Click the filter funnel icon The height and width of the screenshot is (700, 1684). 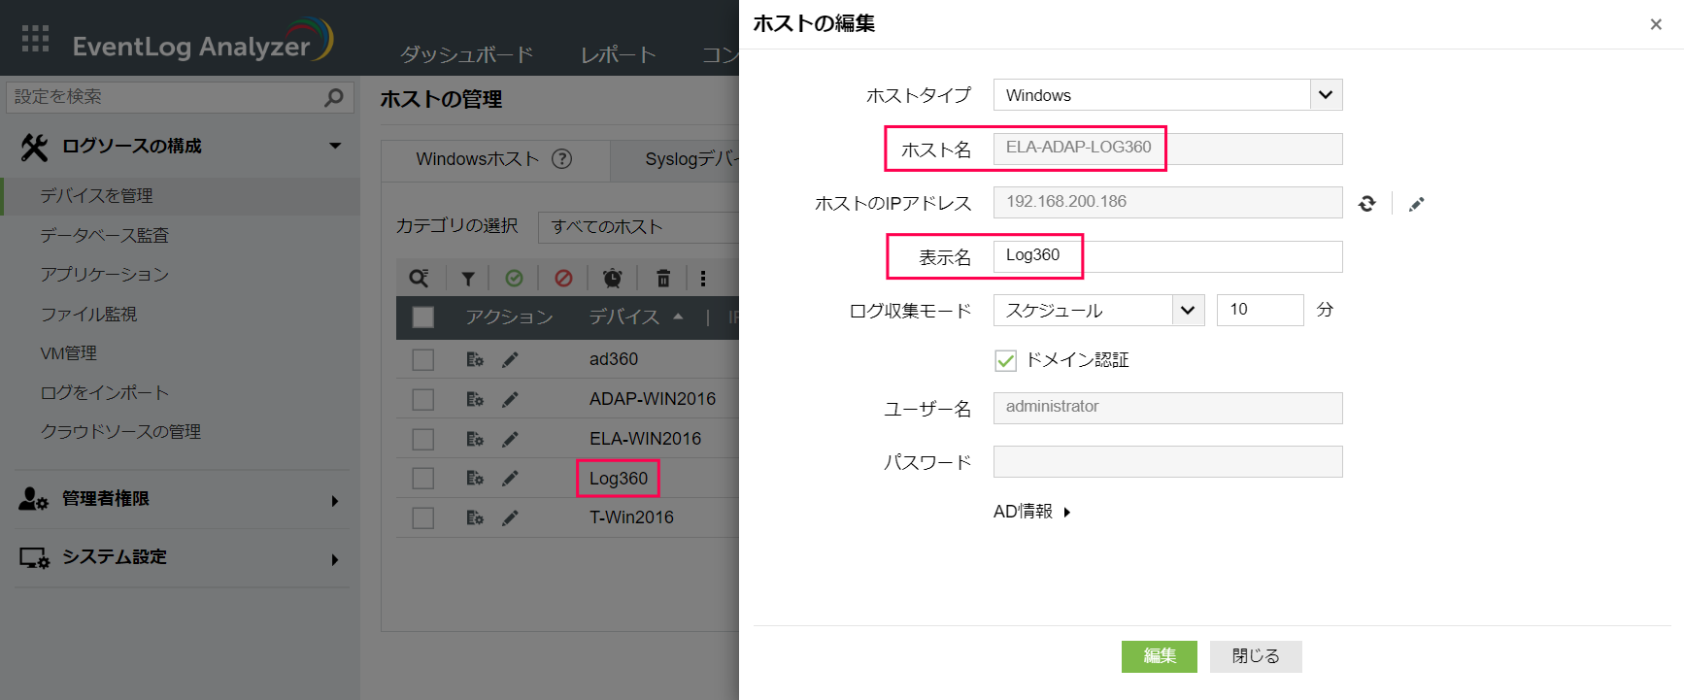point(467,279)
